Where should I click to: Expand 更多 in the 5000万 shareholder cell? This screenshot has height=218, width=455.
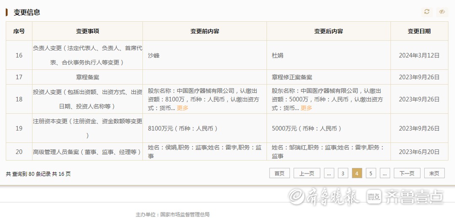306,108
